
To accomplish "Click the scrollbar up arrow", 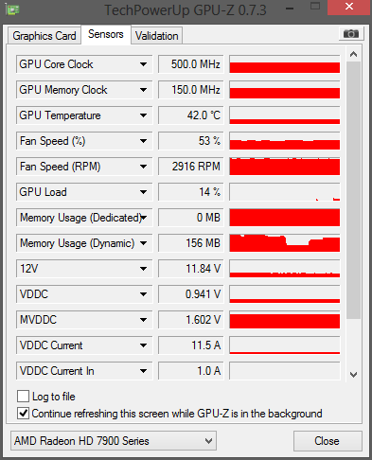I will pyautogui.click(x=353, y=54).
